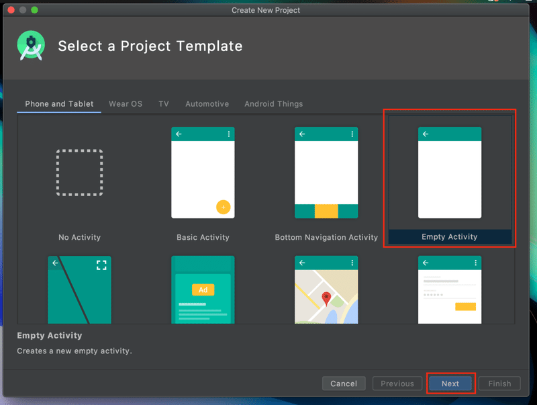The height and width of the screenshot is (405, 537).
Task: Click the Bottom Navigation back arrow icon
Action: tap(302, 134)
